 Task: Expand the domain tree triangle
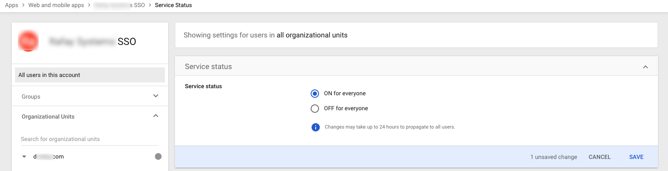coord(24,157)
